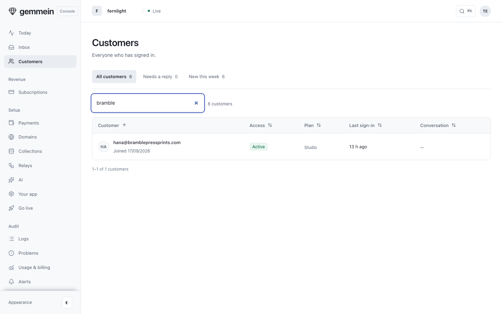Click the Active access badge

259,147
